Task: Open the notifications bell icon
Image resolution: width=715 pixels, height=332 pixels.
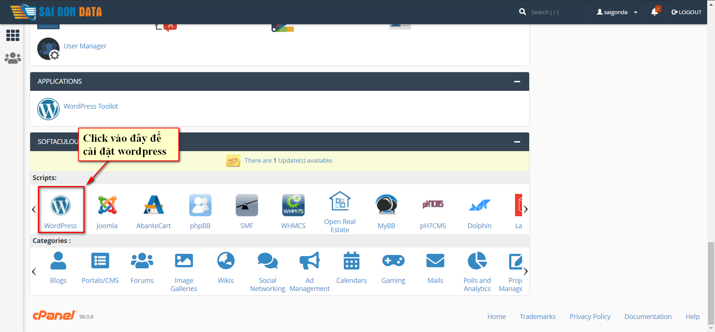Action: click(x=655, y=12)
